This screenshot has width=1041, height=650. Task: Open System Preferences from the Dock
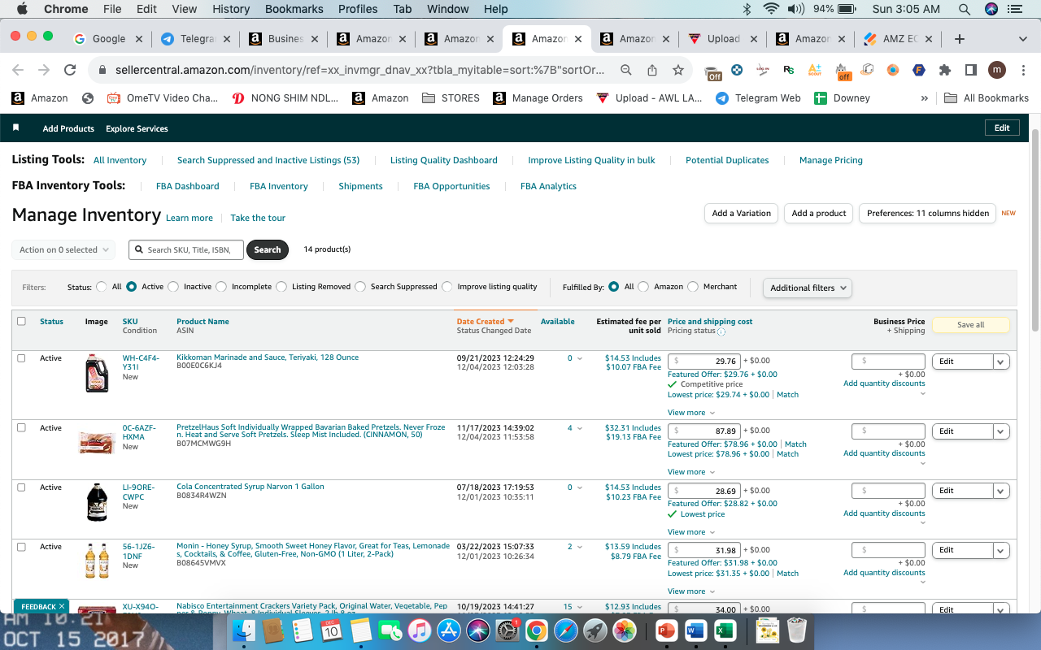(507, 630)
